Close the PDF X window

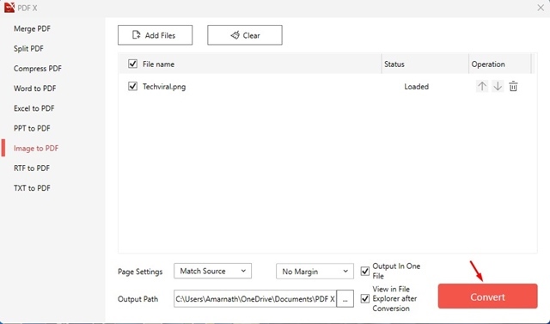tap(541, 8)
